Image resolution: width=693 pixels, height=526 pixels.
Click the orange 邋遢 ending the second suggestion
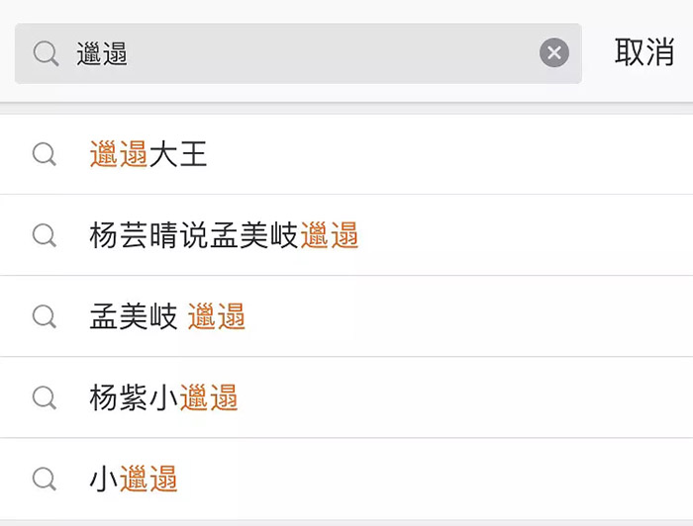pos(329,235)
